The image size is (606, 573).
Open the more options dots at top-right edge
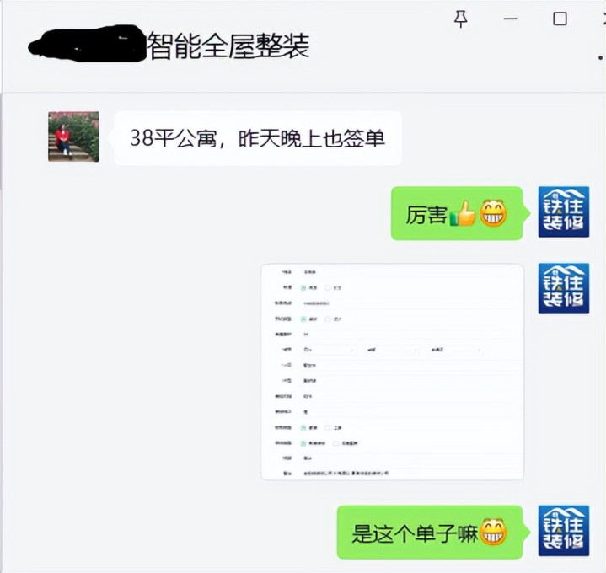[600, 57]
